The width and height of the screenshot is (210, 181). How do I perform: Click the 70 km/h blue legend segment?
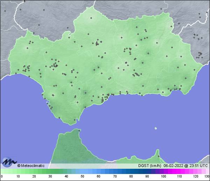point(114,172)
